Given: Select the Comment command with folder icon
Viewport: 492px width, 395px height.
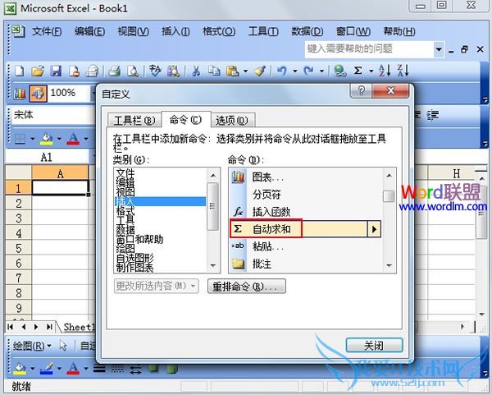Looking at the screenshot, I should click(307, 264).
